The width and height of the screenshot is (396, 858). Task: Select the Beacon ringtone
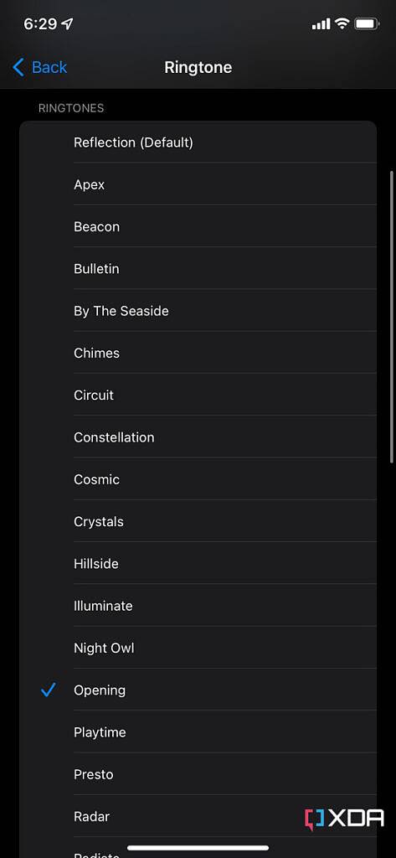[x=198, y=226]
